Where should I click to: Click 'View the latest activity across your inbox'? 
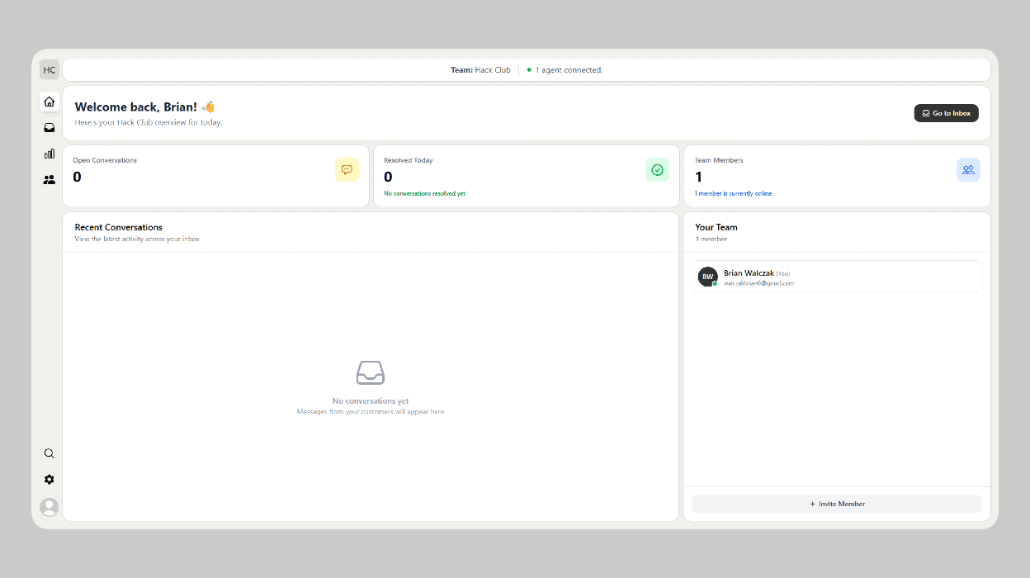(x=137, y=239)
